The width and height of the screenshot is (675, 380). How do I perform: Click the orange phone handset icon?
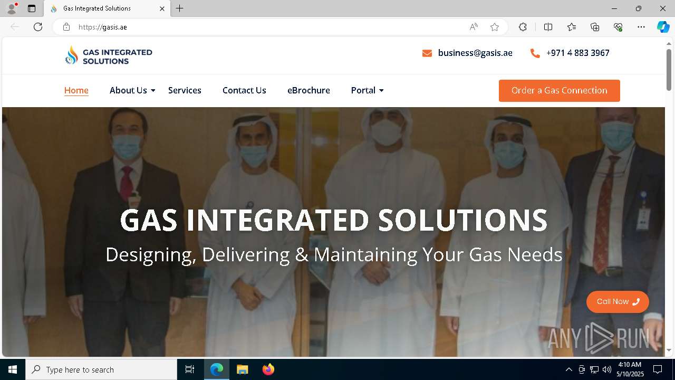click(535, 53)
